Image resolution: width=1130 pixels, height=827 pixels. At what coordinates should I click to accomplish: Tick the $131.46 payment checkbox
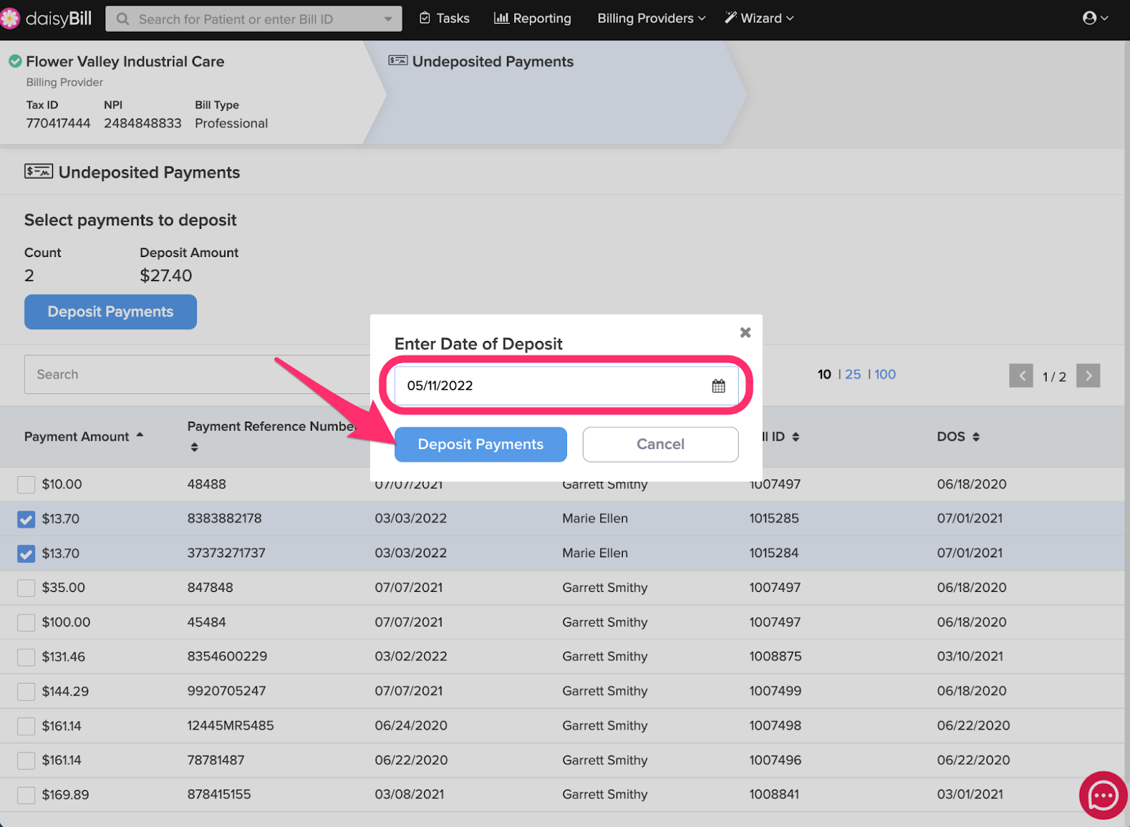(x=26, y=657)
